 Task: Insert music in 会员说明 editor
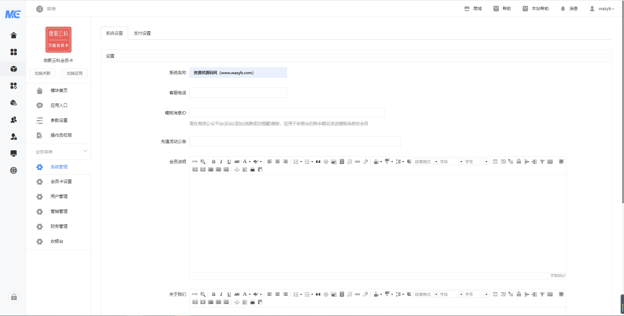[350, 162]
